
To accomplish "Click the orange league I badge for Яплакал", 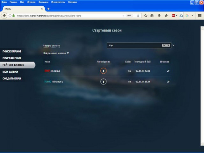I will tap(103, 71).
